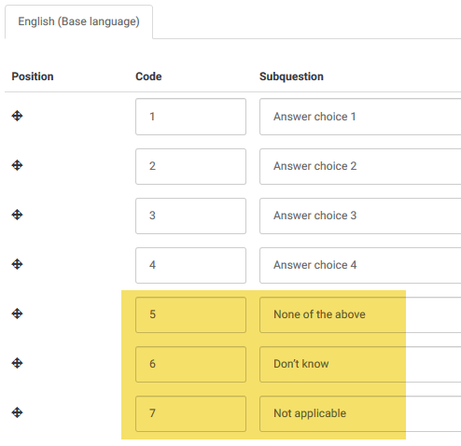Click the move icon for Not applicable row
The width and height of the screenshot is (461, 446).
tap(17, 413)
